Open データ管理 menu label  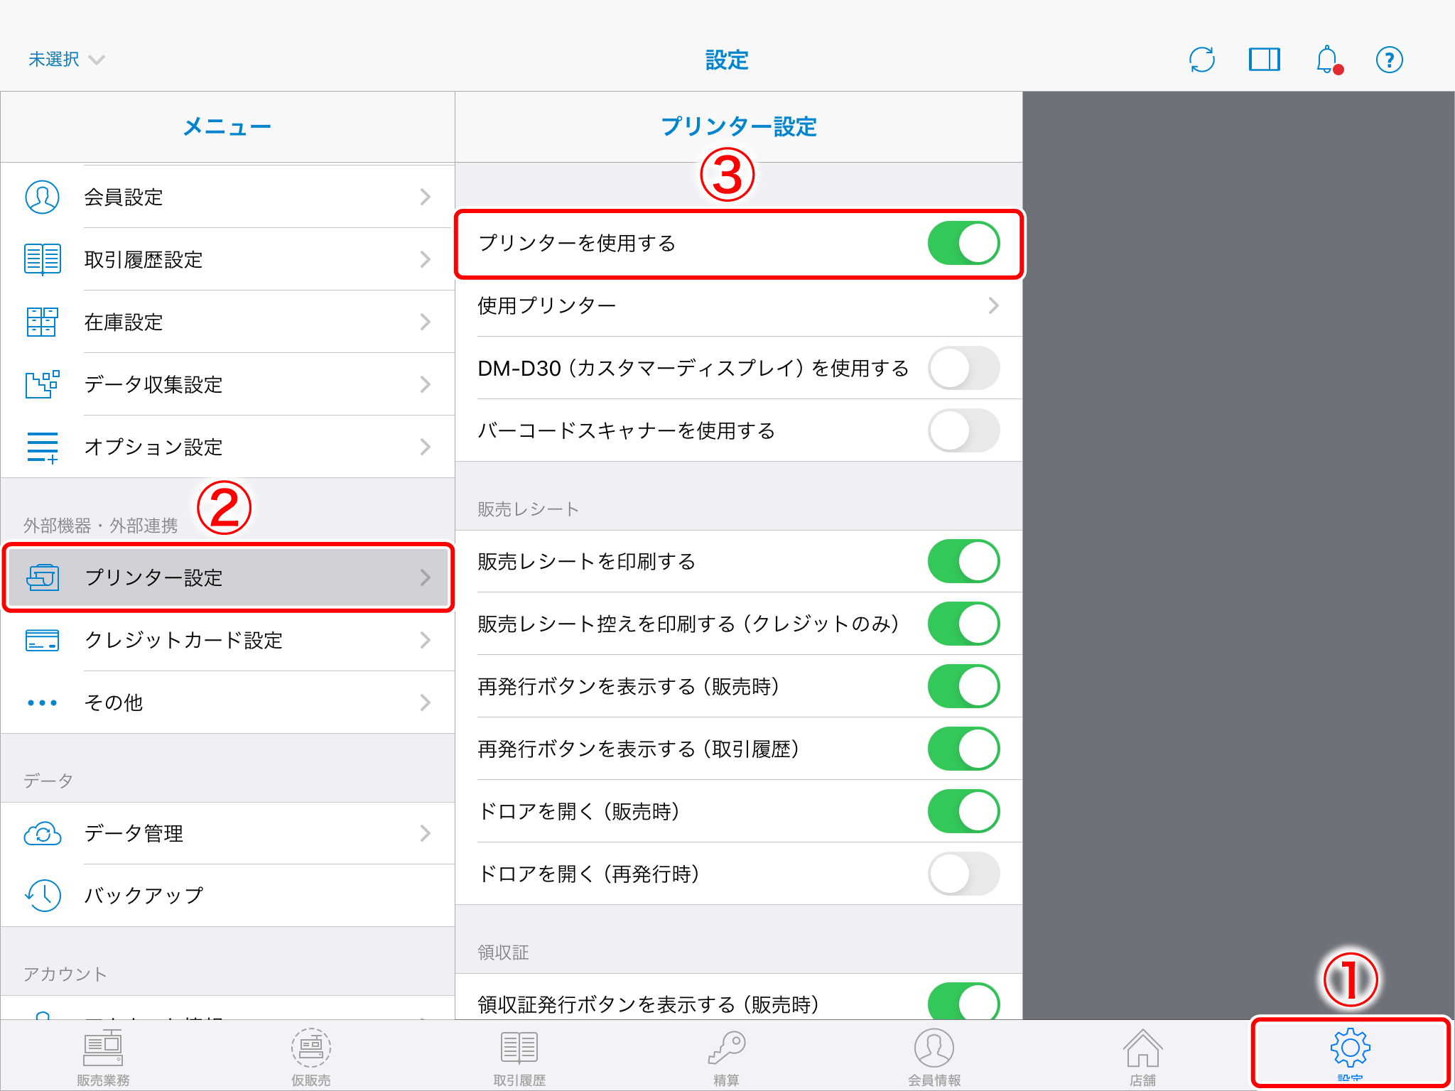coord(134,833)
